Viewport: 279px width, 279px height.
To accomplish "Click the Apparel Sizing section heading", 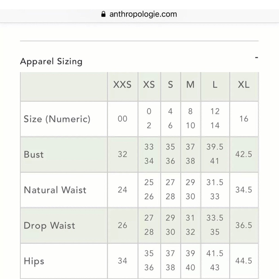I will pyautogui.click(x=51, y=62).
